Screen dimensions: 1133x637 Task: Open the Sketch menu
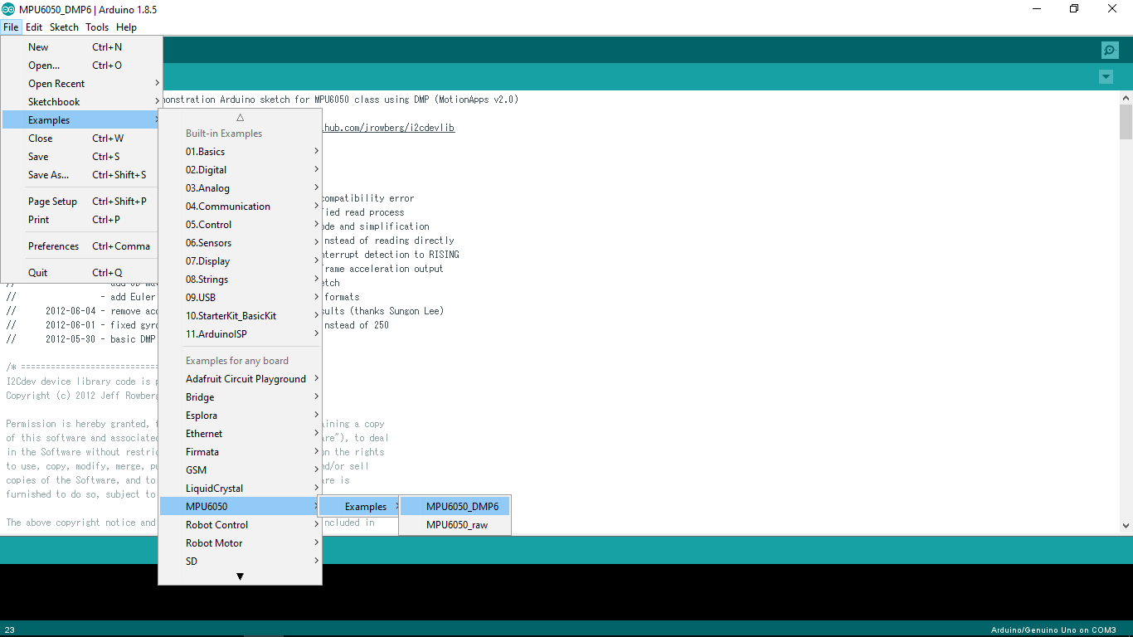pos(64,27)
